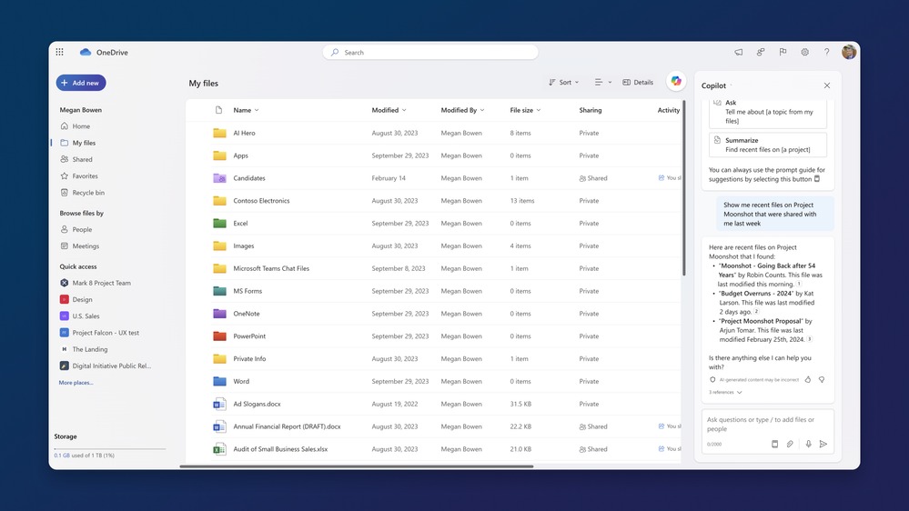Open Project Falcon - UX test
The height and width of the screenshot is (511, 909).
pyautogui.click(x=100, y=333)
